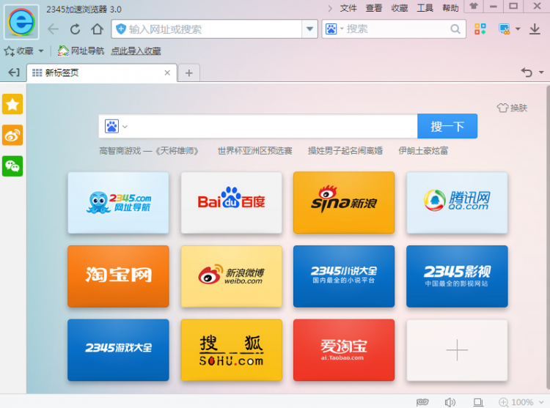Click the skin shirt icon in title bar
Viewport: 550px width, 408px height.
pos(474,6)
